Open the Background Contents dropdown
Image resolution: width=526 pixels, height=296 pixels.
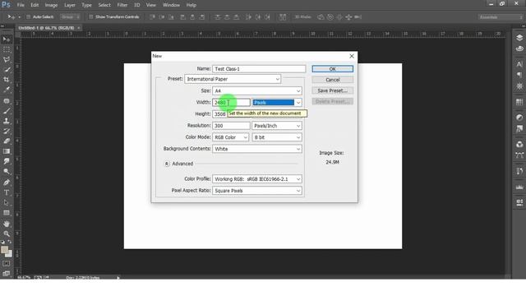click(x=257, y=149)
